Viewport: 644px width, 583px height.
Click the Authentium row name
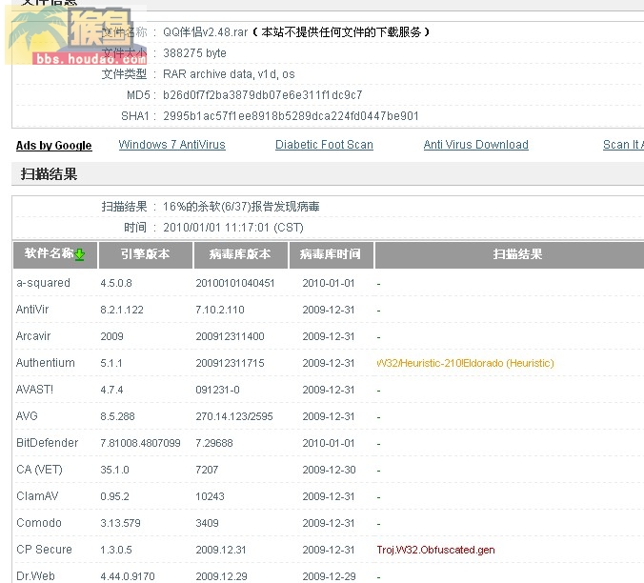(45, 363)
